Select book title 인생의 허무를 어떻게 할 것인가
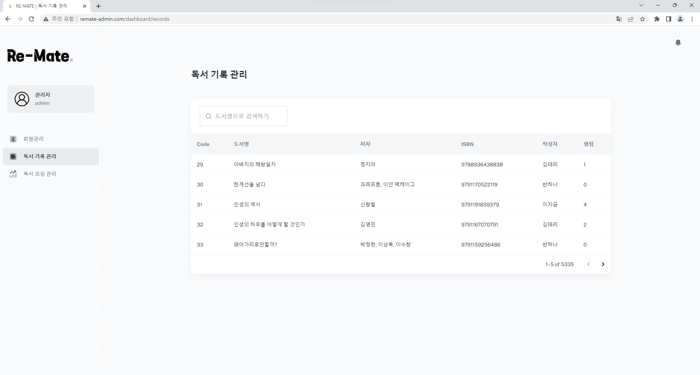 269,225
